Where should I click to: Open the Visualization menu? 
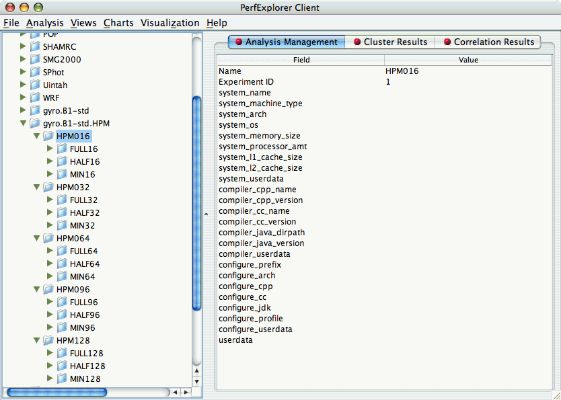[x=170, y=23]
